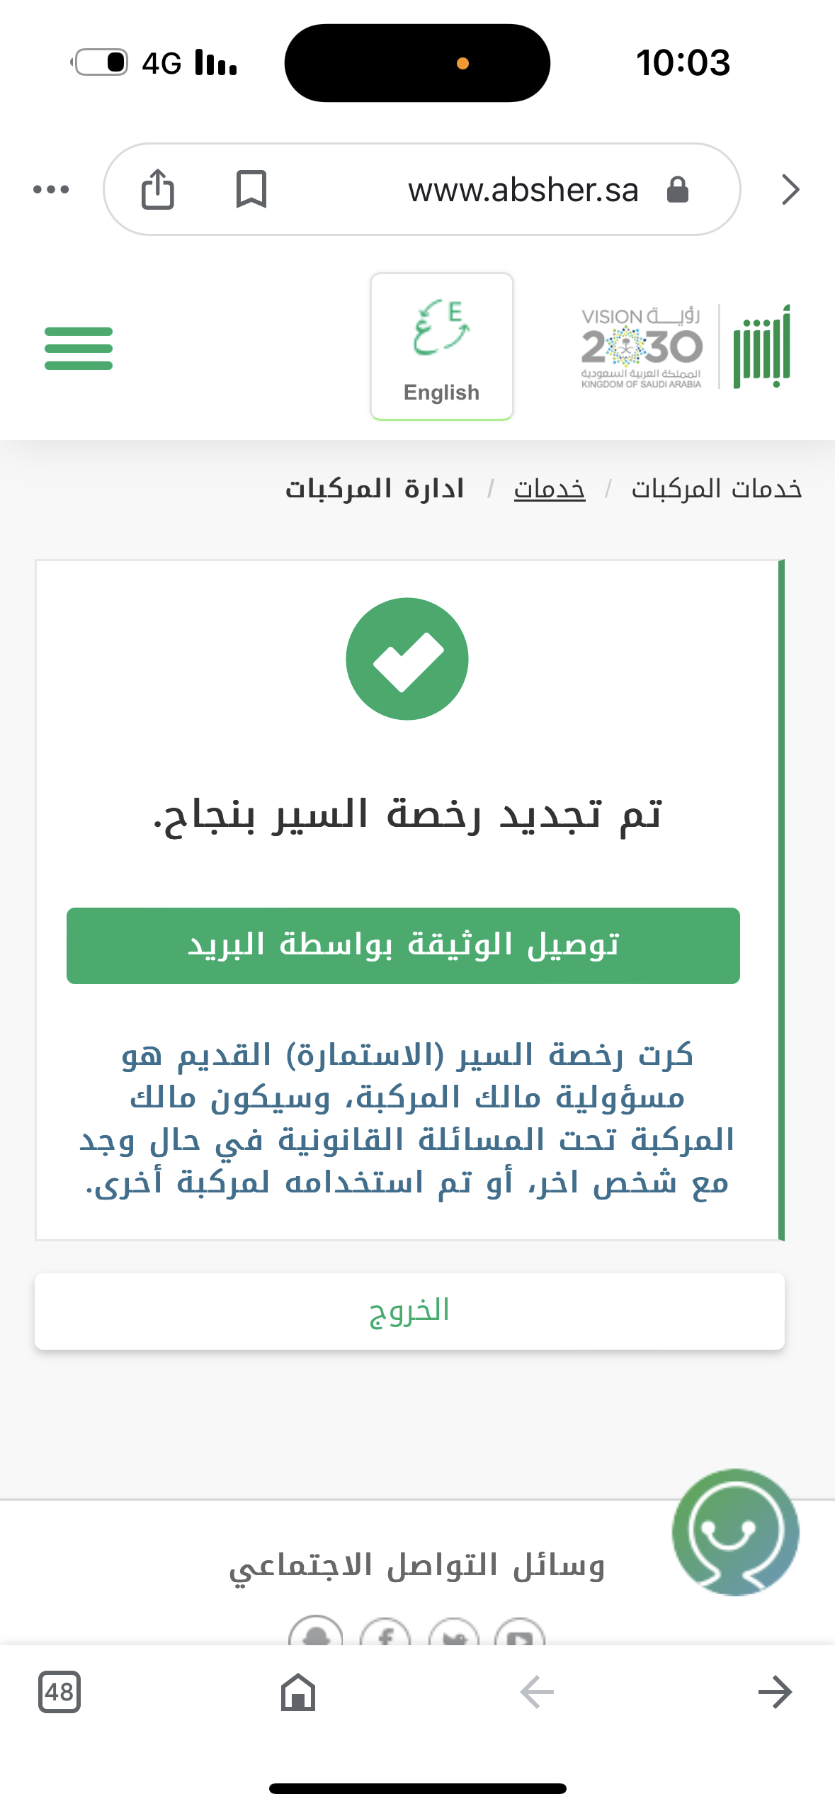Open the browser tabs switcher showing 48
The width and height of the screenshot is (835, 1811).
tap(59, 1692)
